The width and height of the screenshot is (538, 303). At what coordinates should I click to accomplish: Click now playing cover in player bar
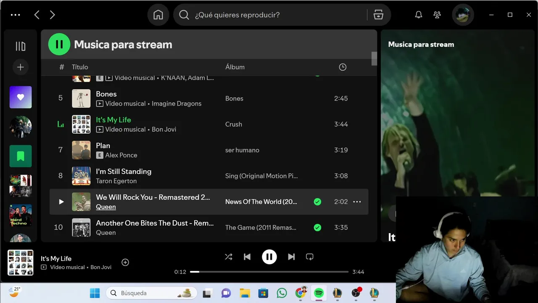pyautogui.click(x=21, y=263)
